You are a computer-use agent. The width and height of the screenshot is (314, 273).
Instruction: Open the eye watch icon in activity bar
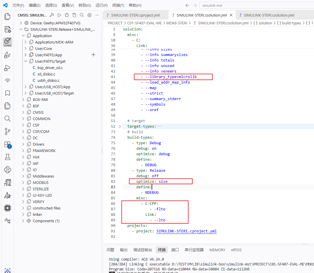8,80
